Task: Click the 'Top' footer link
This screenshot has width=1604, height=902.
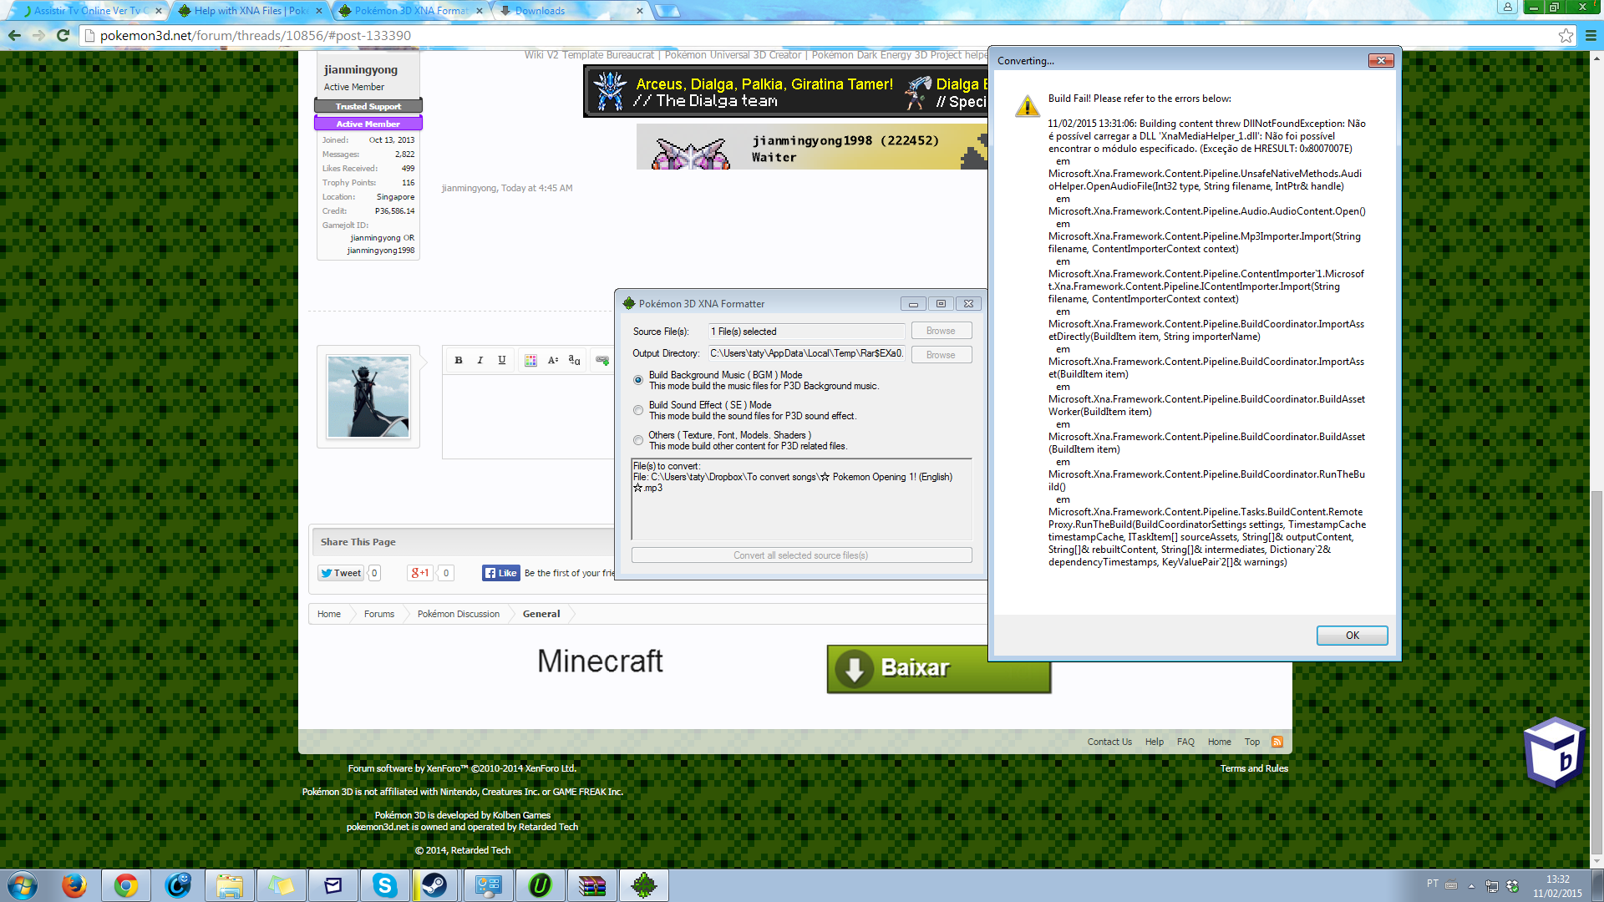Action: tap(1251, 742)
